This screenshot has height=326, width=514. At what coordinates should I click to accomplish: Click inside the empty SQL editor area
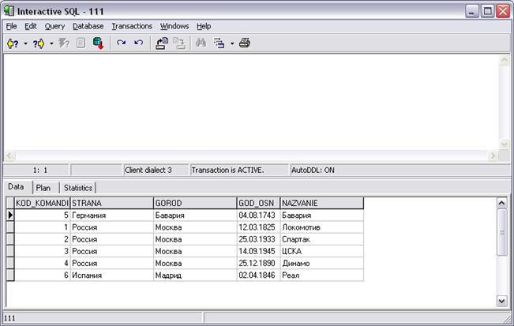pyautogui.click(x=253, y=103)
